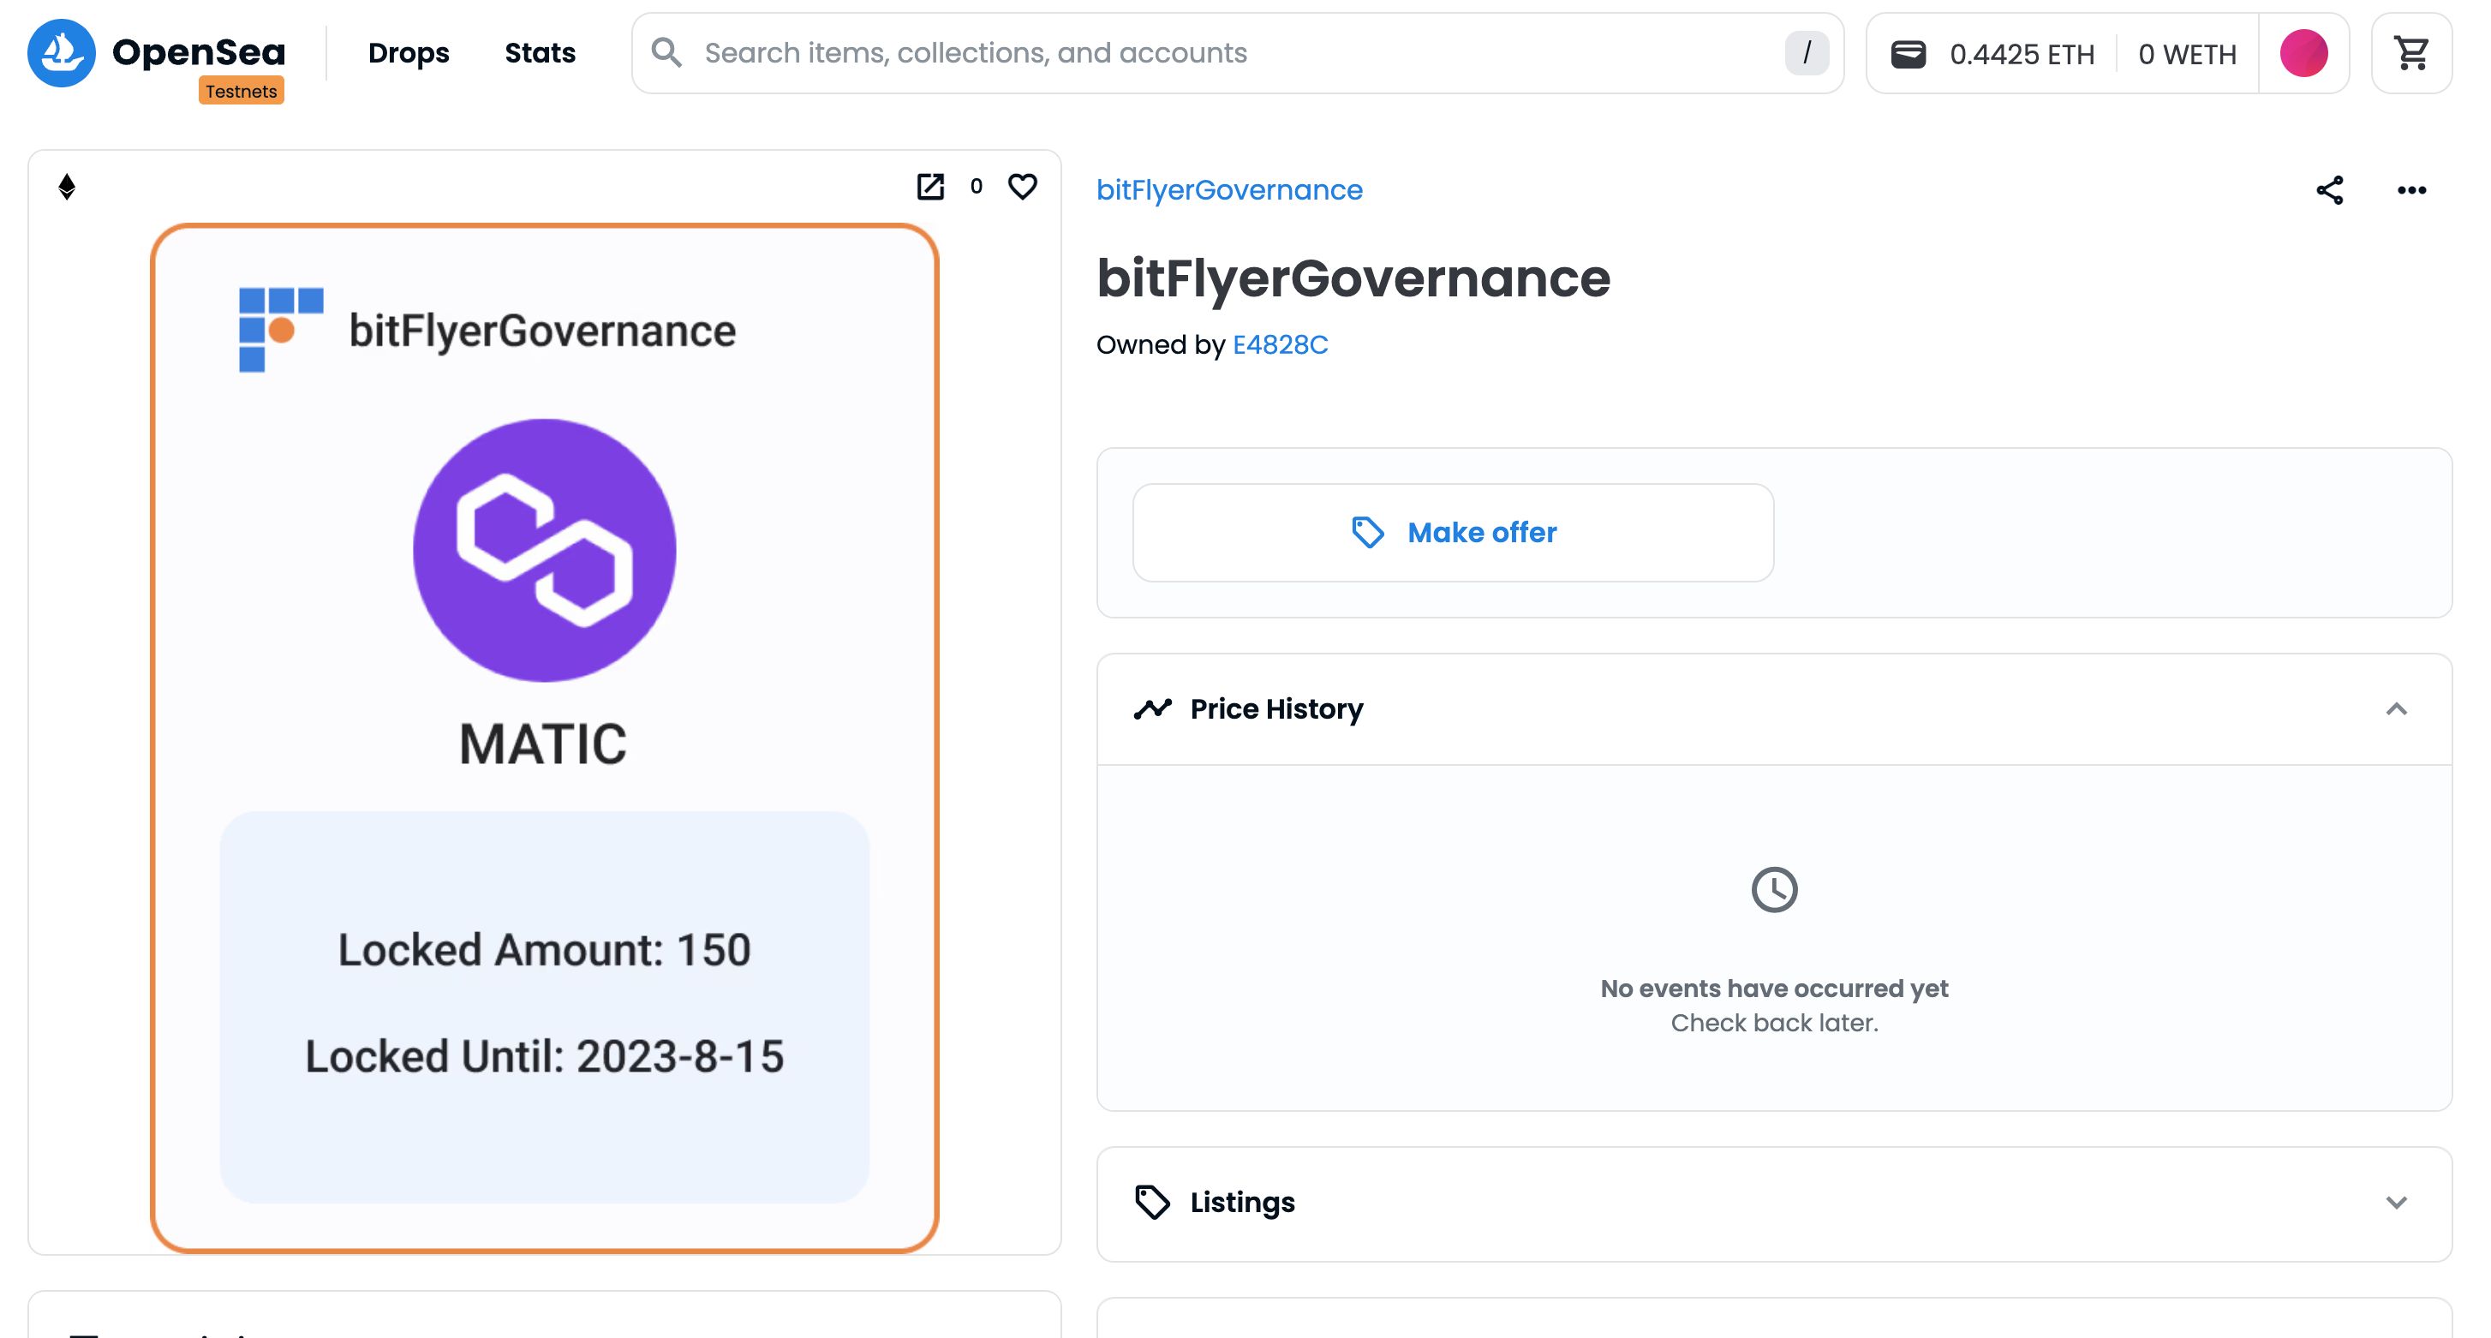
Task: Select the Drops menu item
Action: click(409, 53)
